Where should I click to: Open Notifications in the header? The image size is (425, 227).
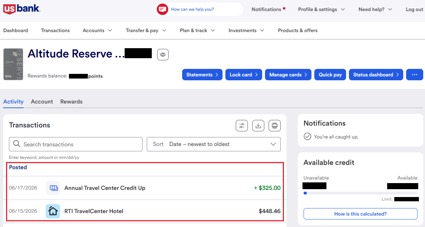(268, 9)
